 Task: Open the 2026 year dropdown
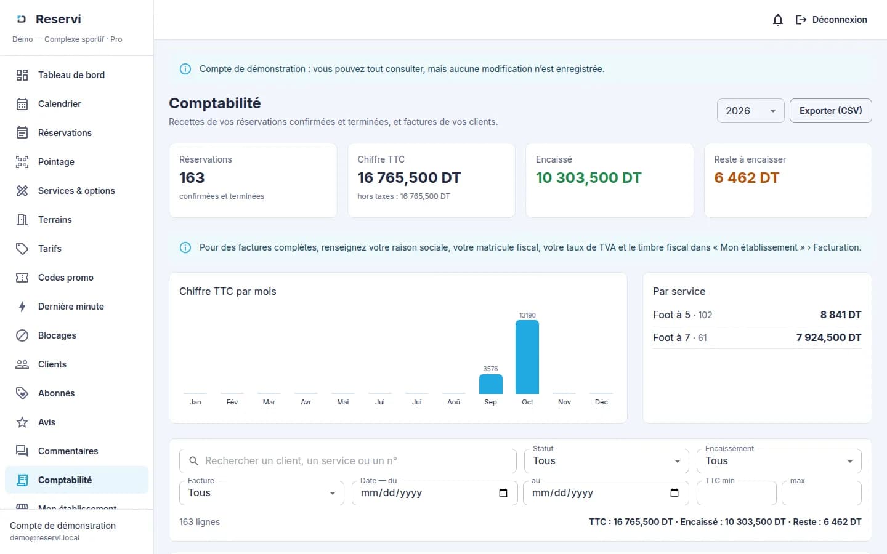click(750, 111)
